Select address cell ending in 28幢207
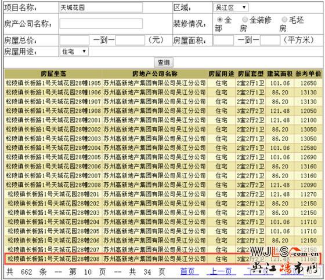325x280 pixels. tap(53, 249)
